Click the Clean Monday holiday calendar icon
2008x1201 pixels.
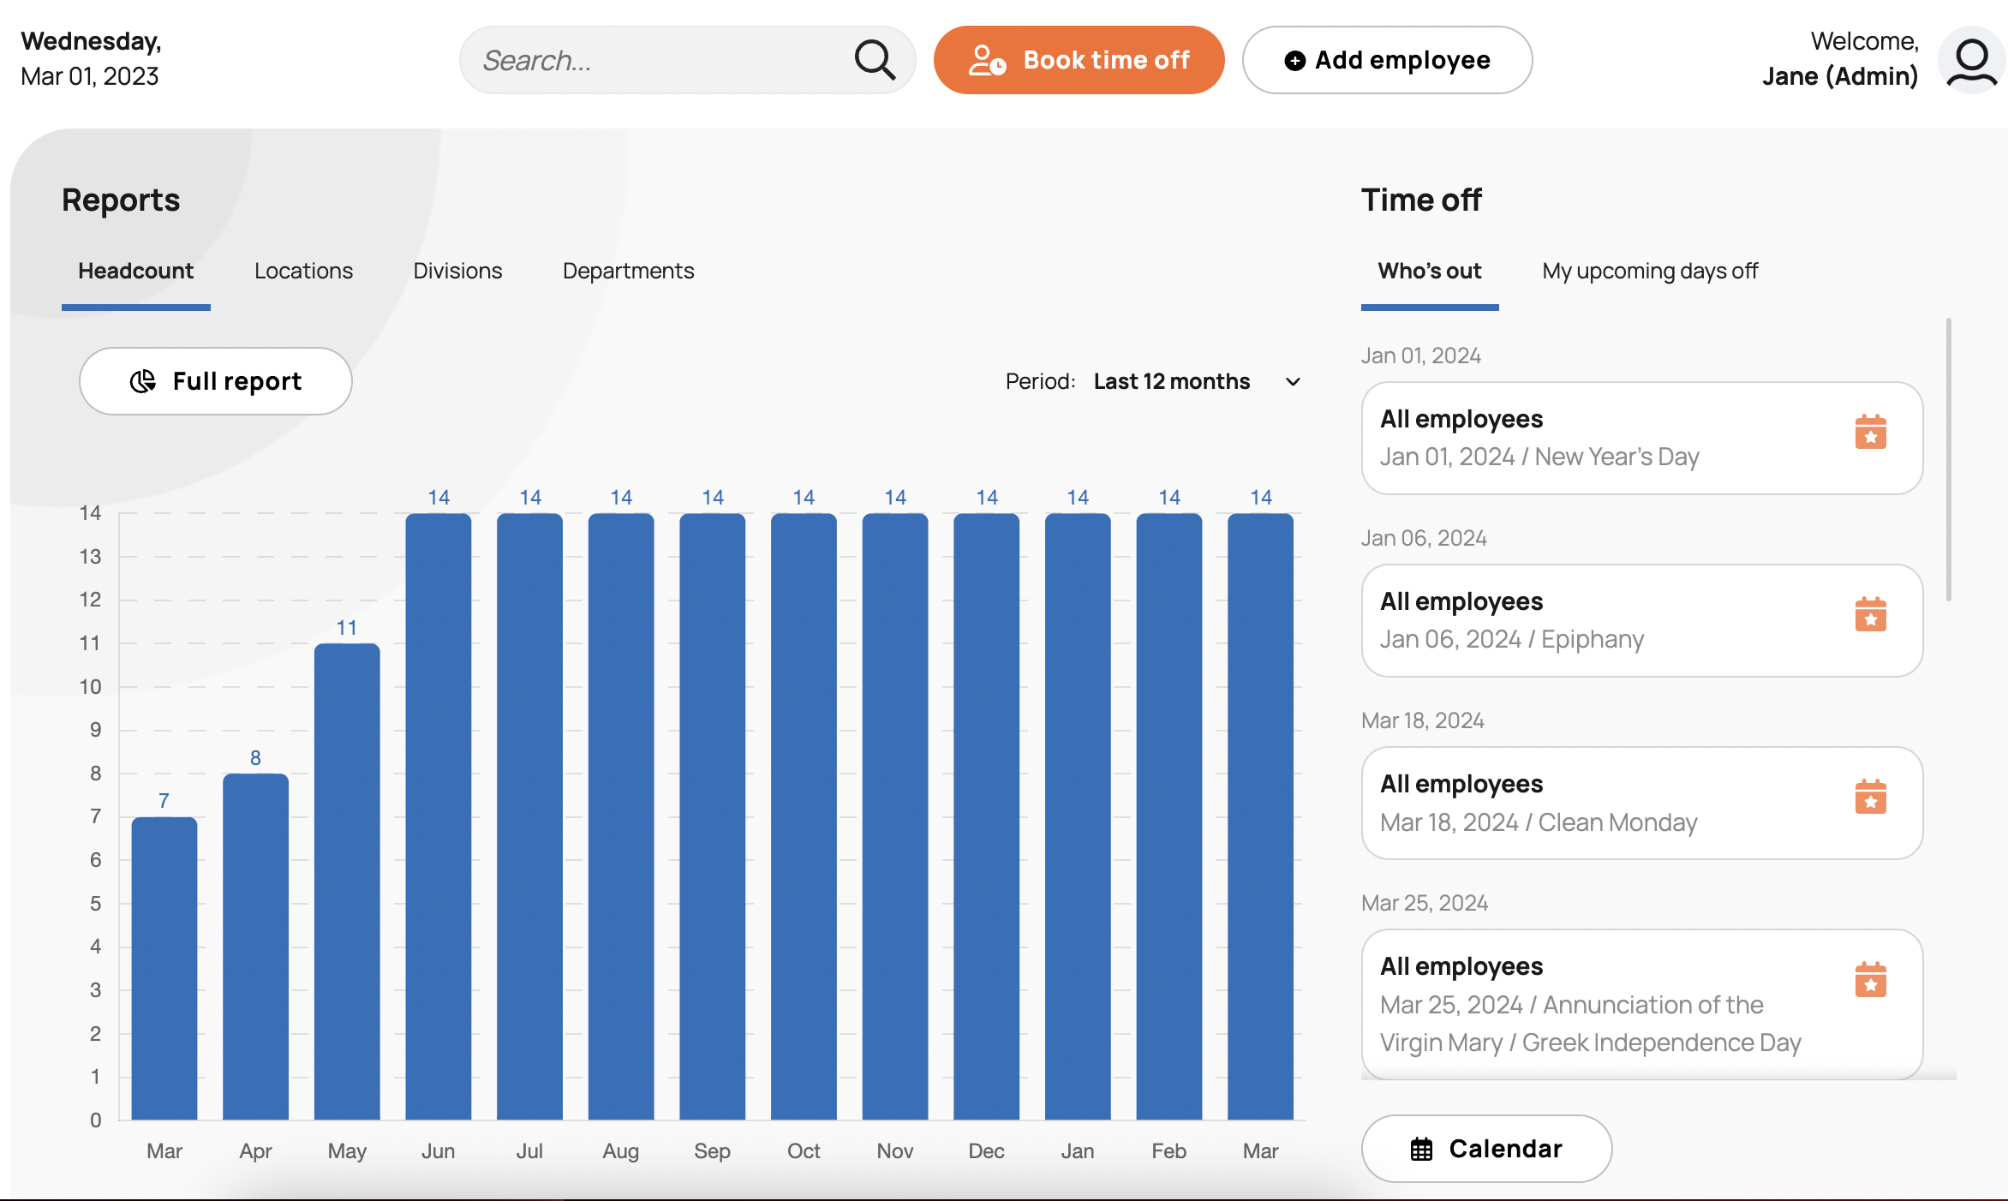1870,798
